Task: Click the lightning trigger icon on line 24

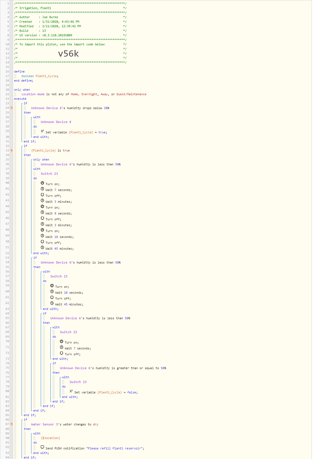Action: (11, 108)
